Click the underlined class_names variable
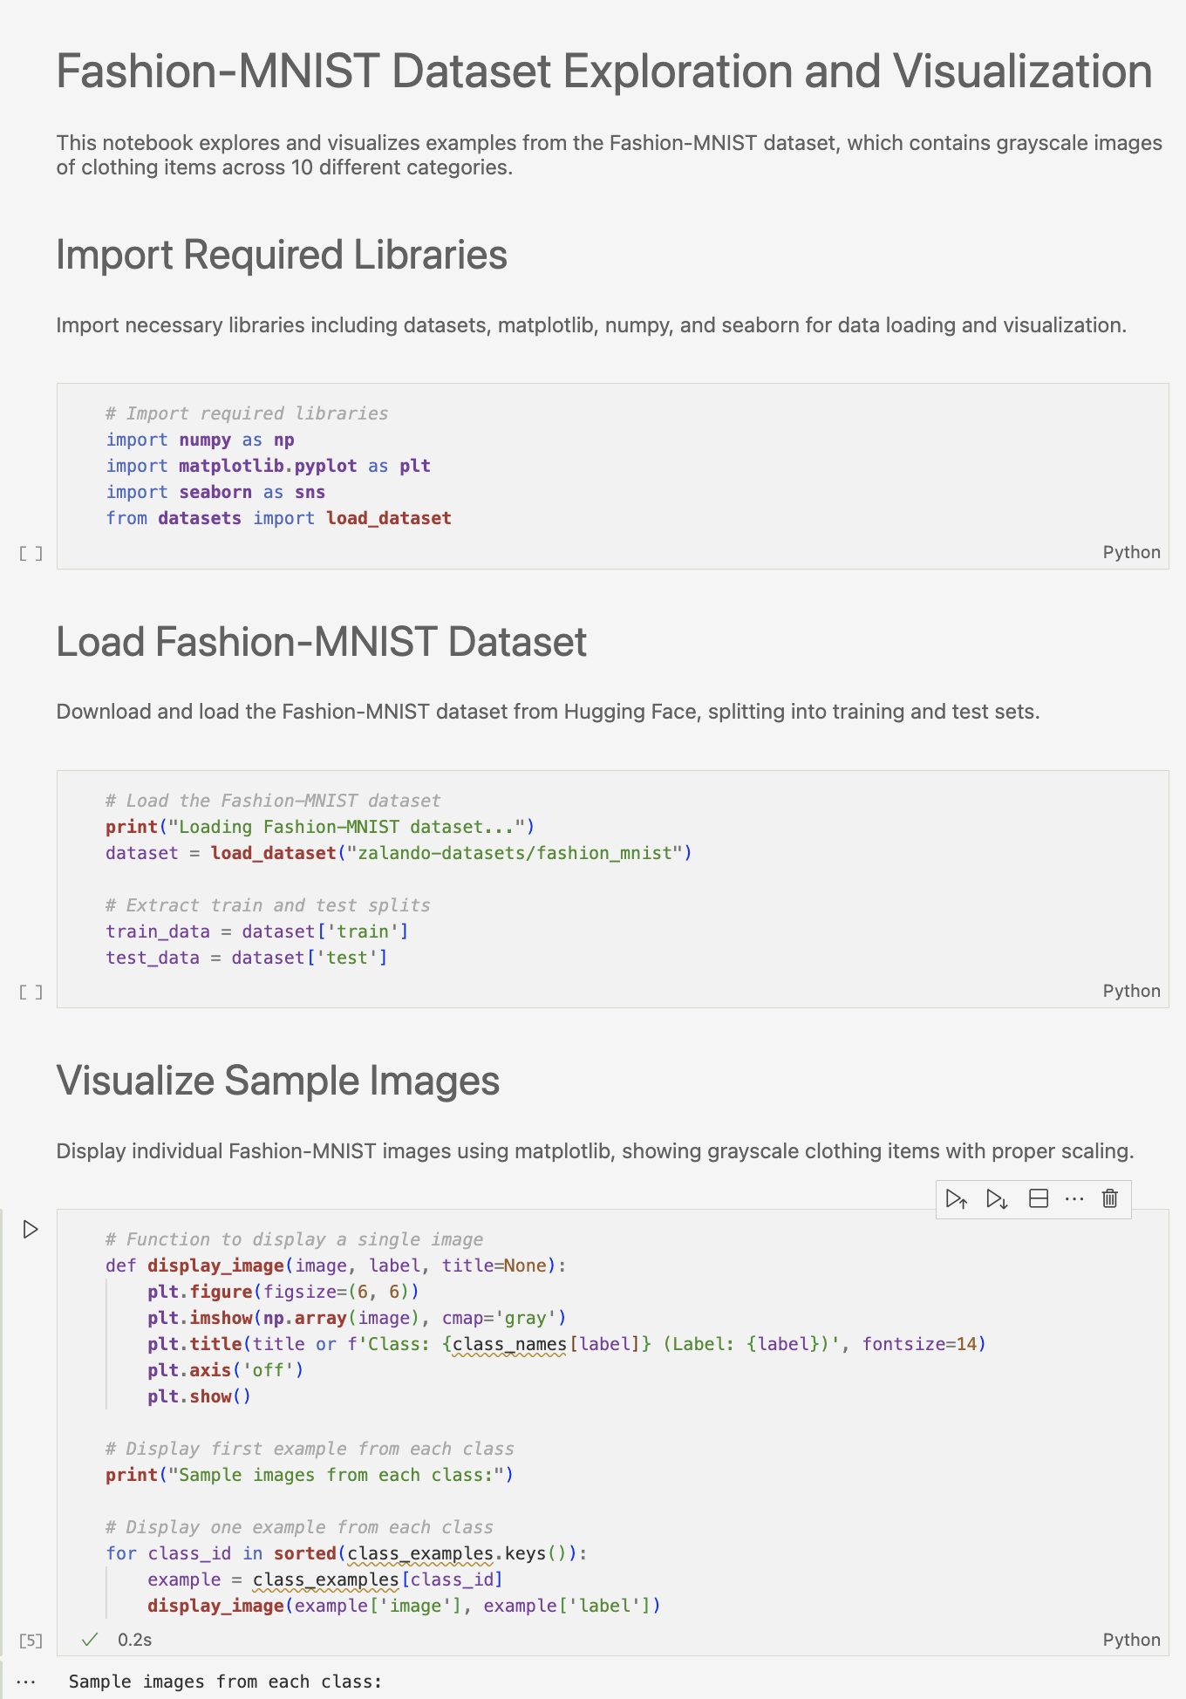The height and width of the screenshot is (1699, 1186). pyautogui.click(x=509, y=1344)
